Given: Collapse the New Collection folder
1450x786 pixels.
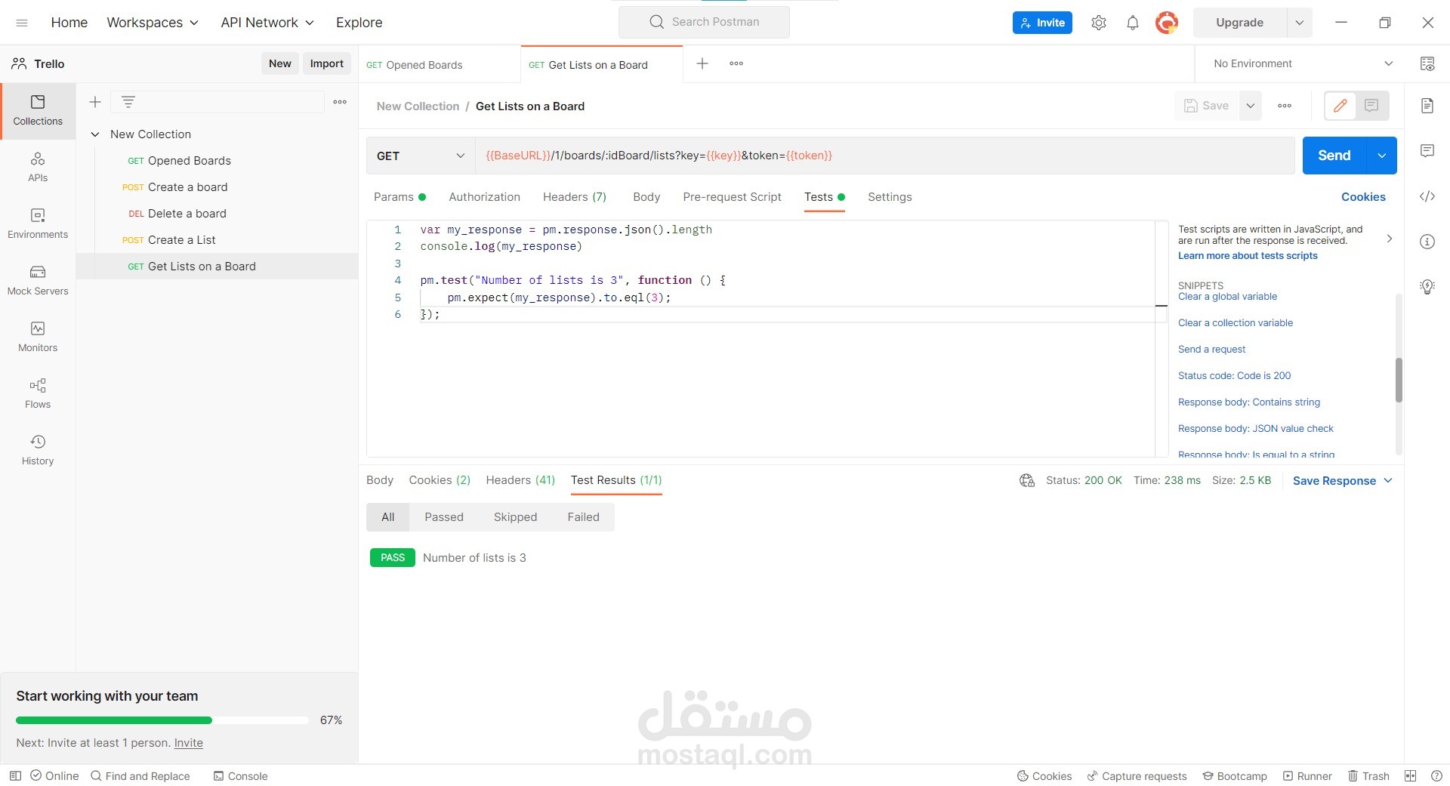Looking at the screenshot, I should (95, 134).
